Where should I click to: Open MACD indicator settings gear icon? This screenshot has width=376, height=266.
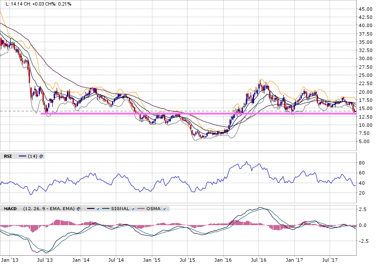78,209
